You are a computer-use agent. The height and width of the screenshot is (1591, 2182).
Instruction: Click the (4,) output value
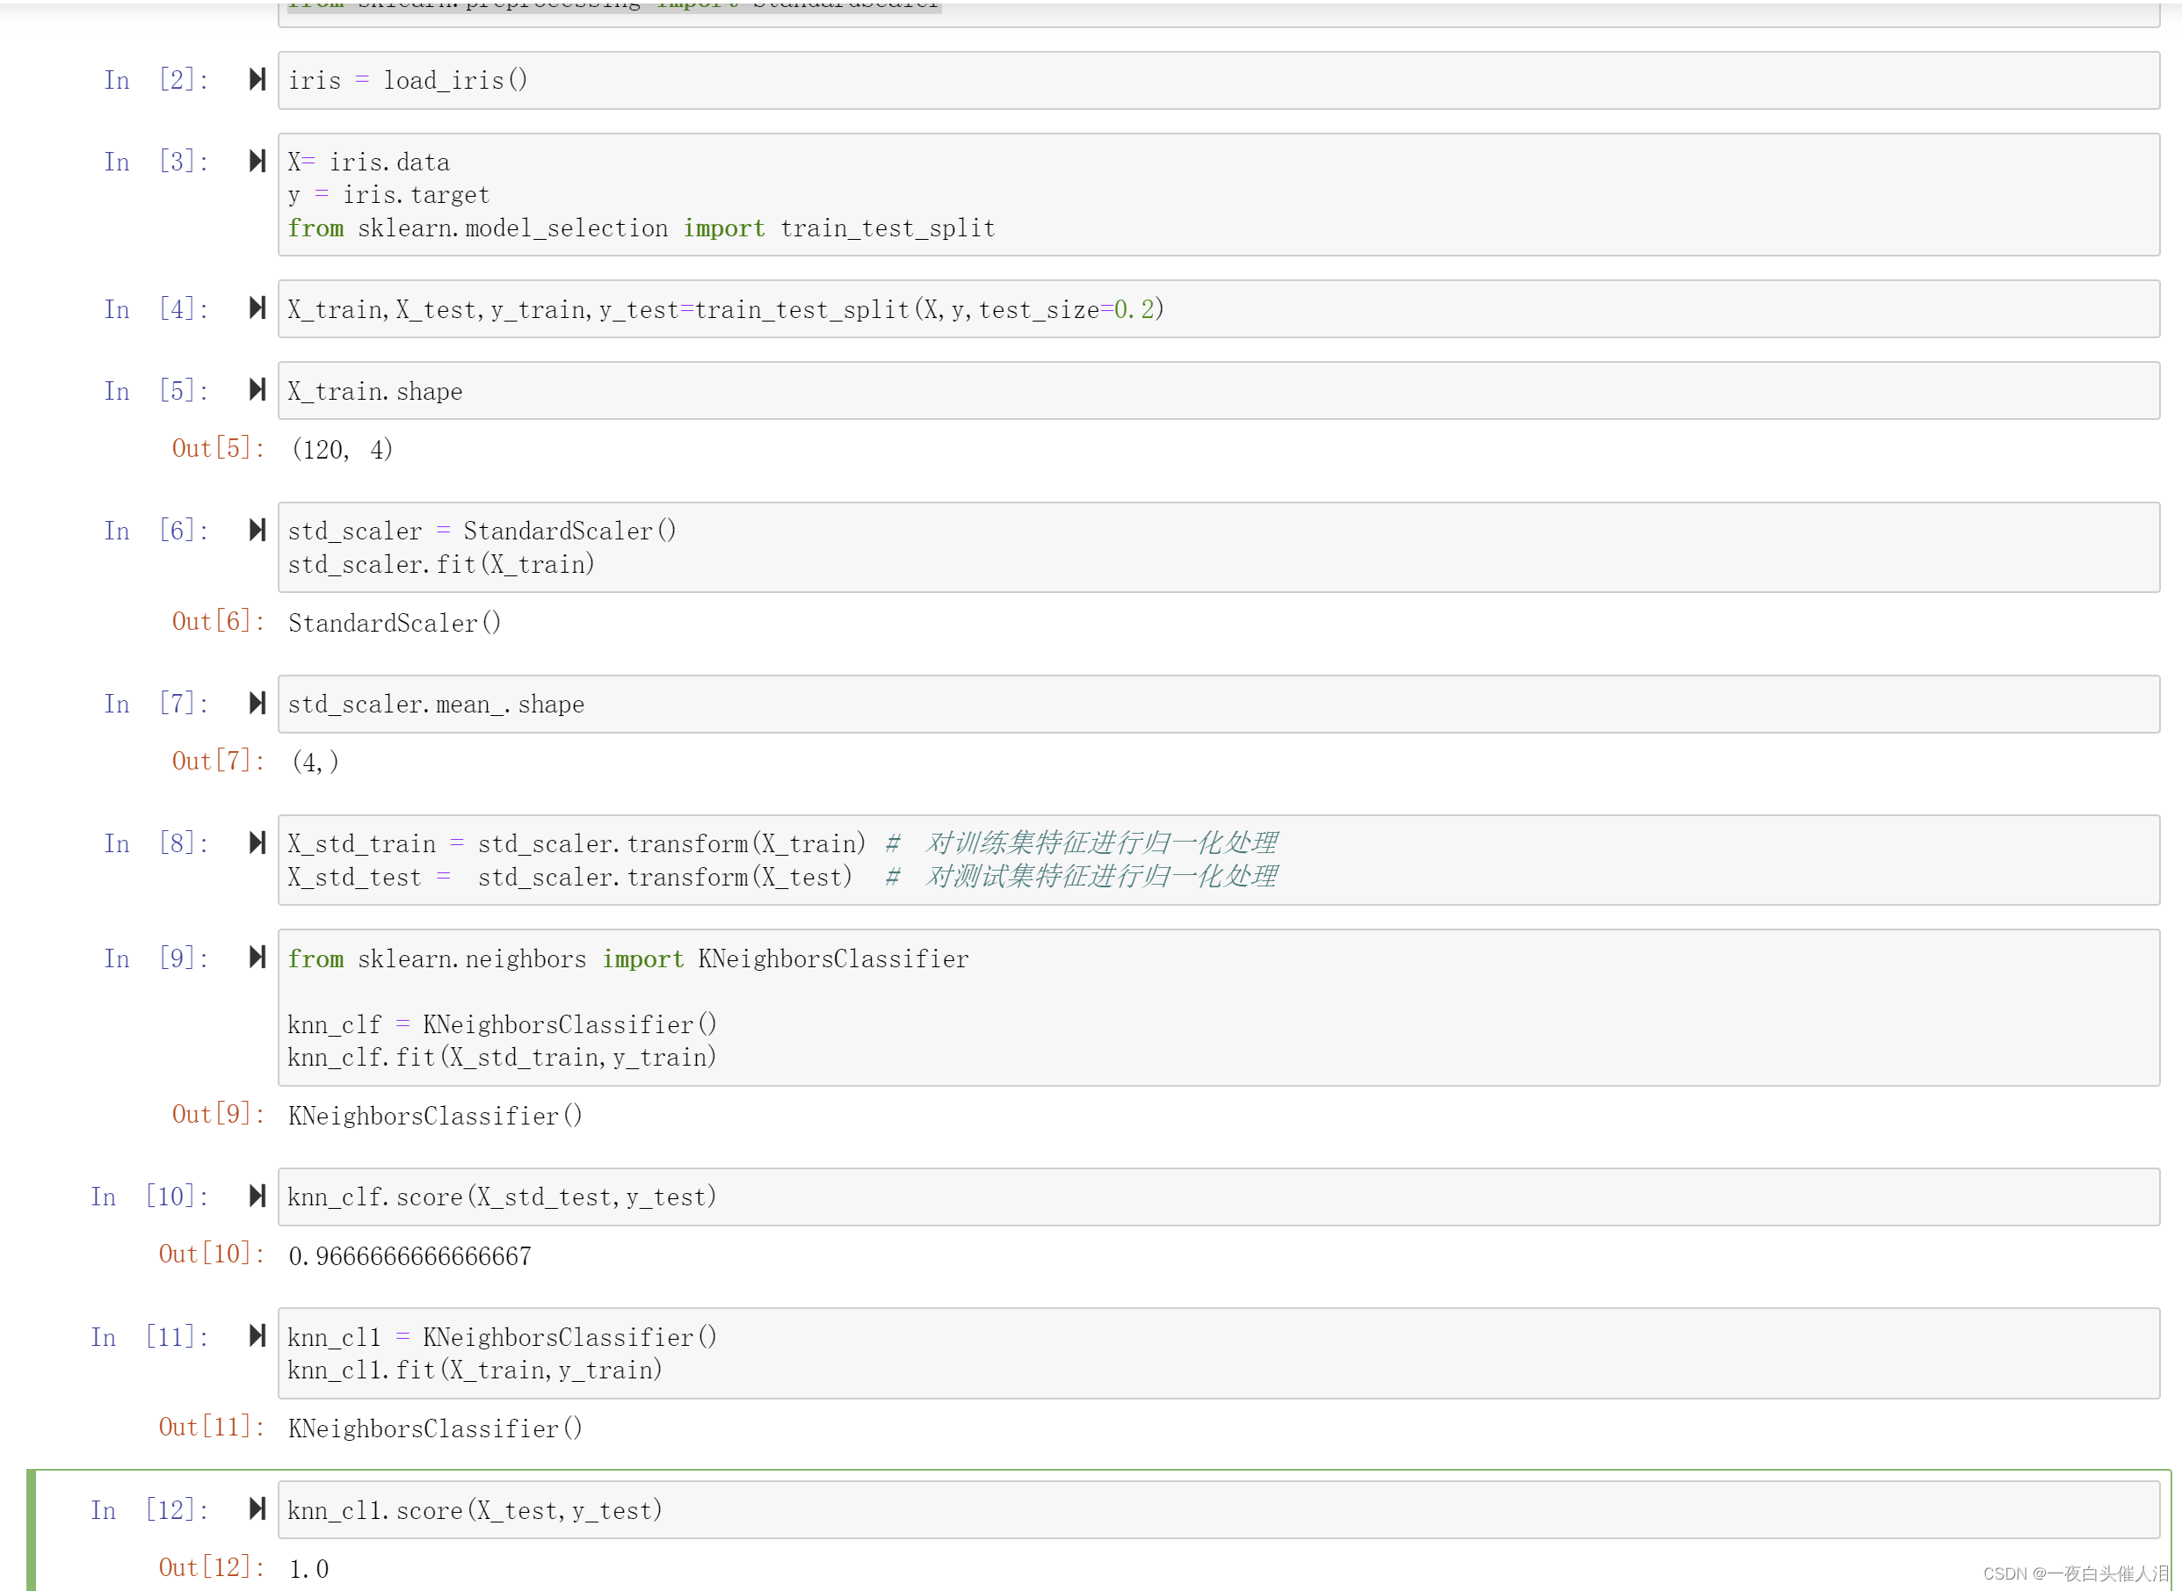tap(315, 763)
